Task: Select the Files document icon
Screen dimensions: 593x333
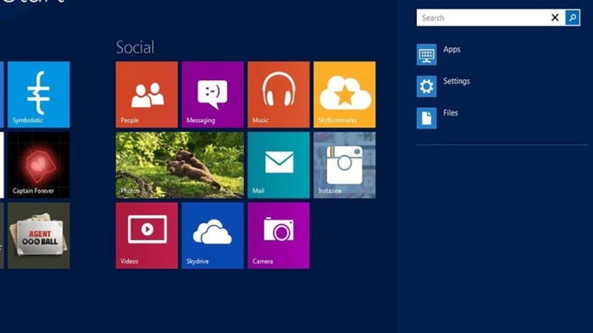Action: 426,118
